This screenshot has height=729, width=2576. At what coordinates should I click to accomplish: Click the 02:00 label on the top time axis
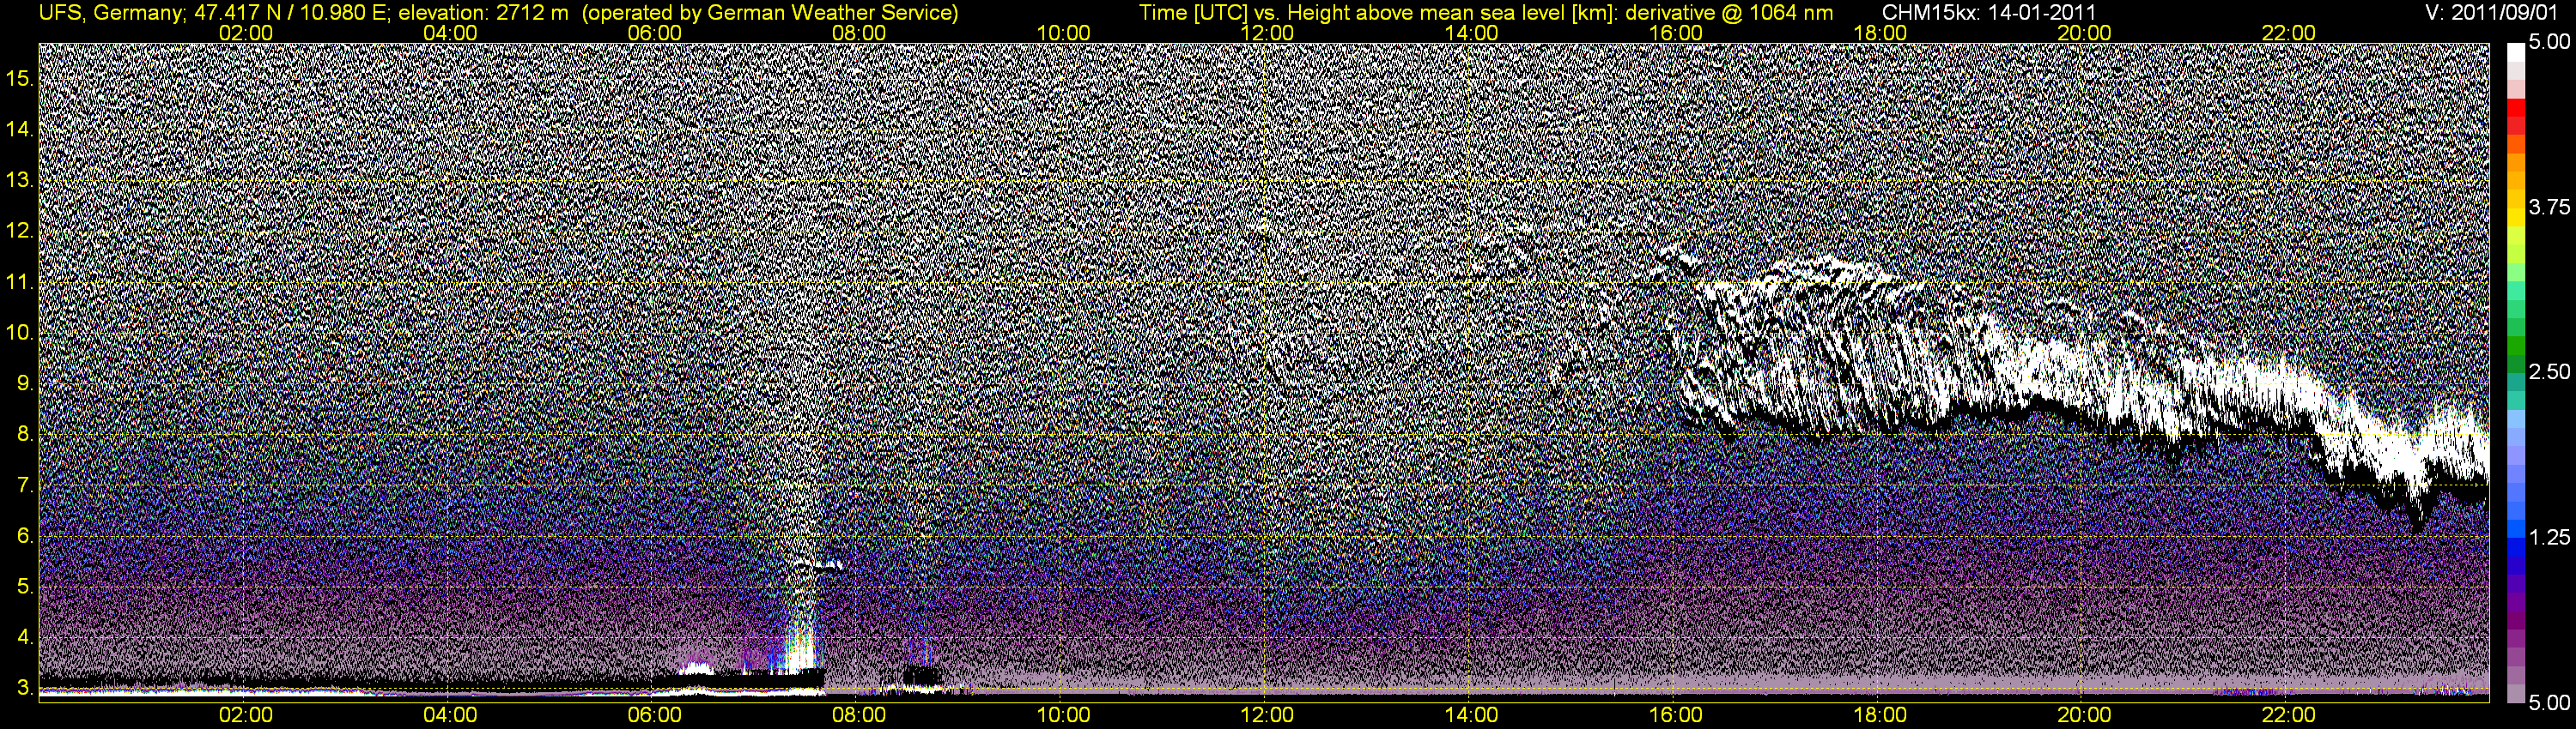(245, 33)
